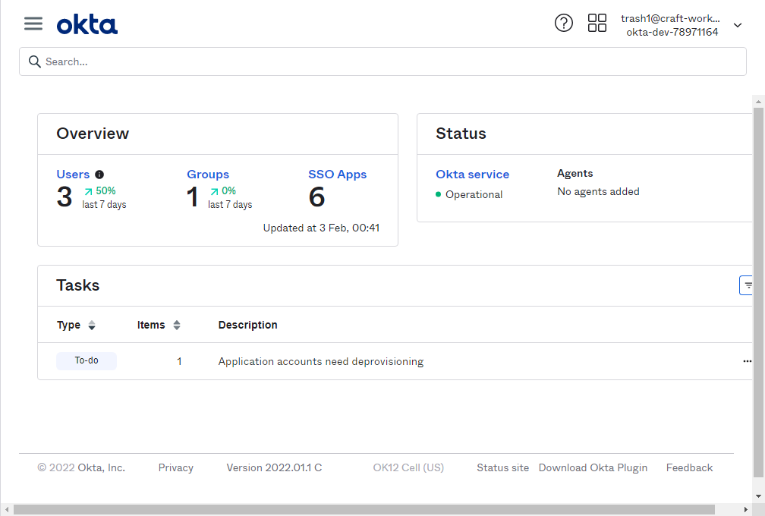
Task: Open the Privacy footer link
Action: [175, 467]
